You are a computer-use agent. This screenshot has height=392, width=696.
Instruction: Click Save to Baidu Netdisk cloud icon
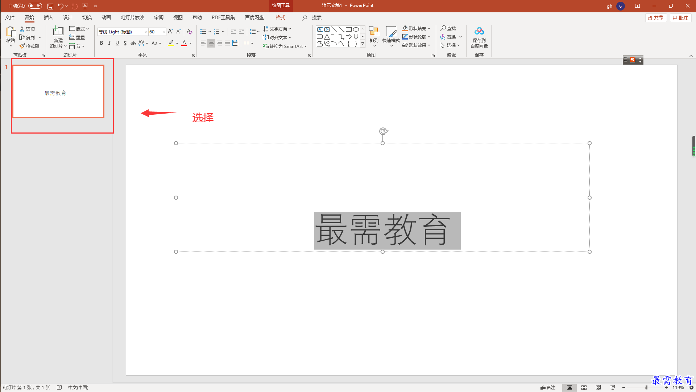pos(479,31)
